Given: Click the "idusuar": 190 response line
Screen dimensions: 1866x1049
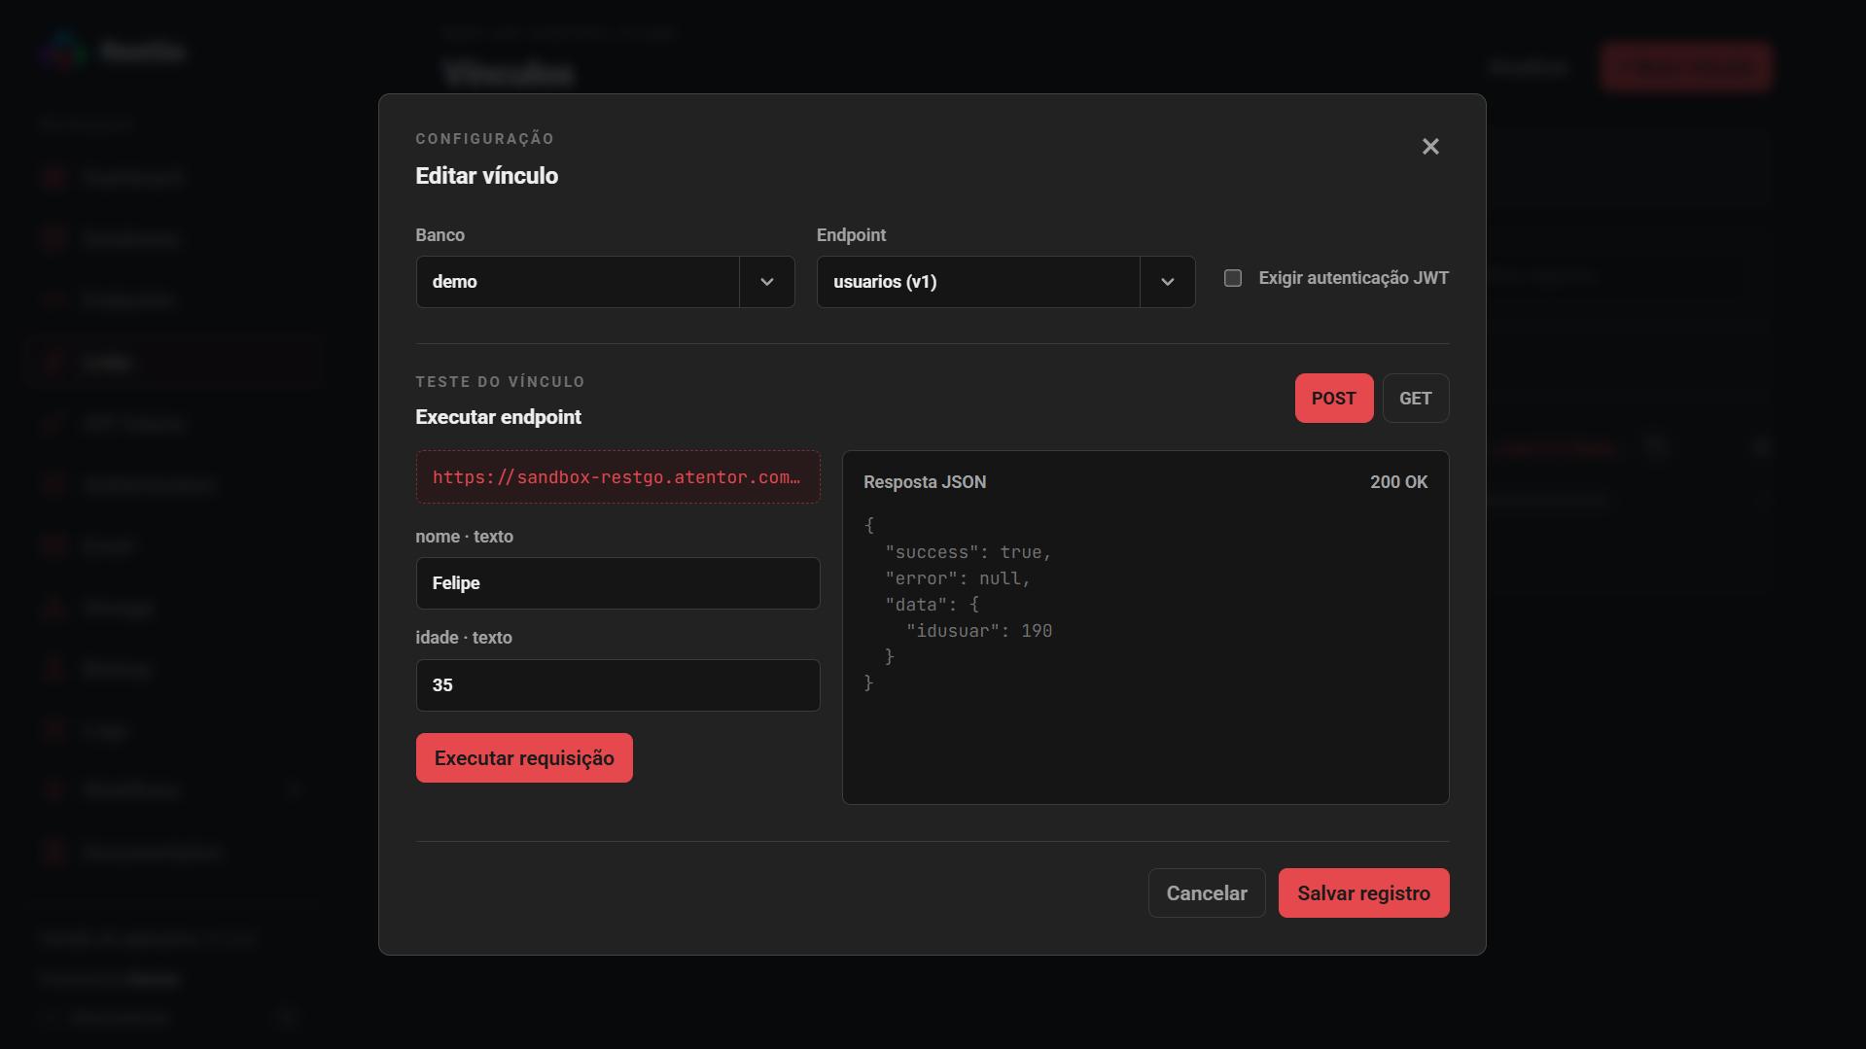Looking at the screenshot, I should coord(978,631).
